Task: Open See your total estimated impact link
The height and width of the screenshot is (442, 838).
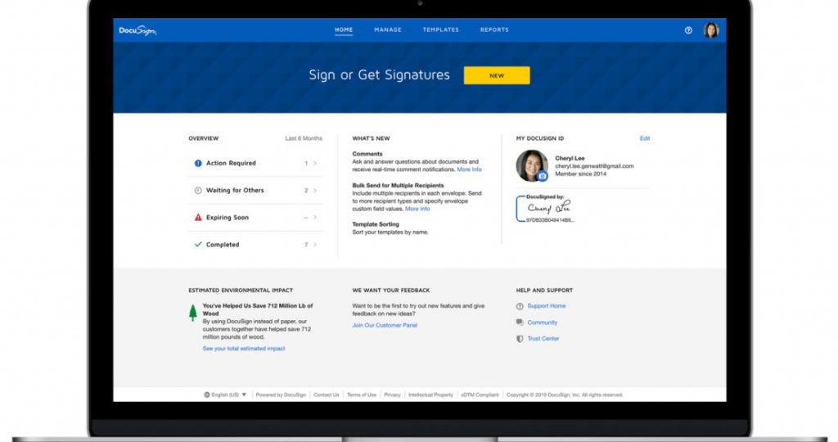Action: pyautogui.click(x=244, y=349)
